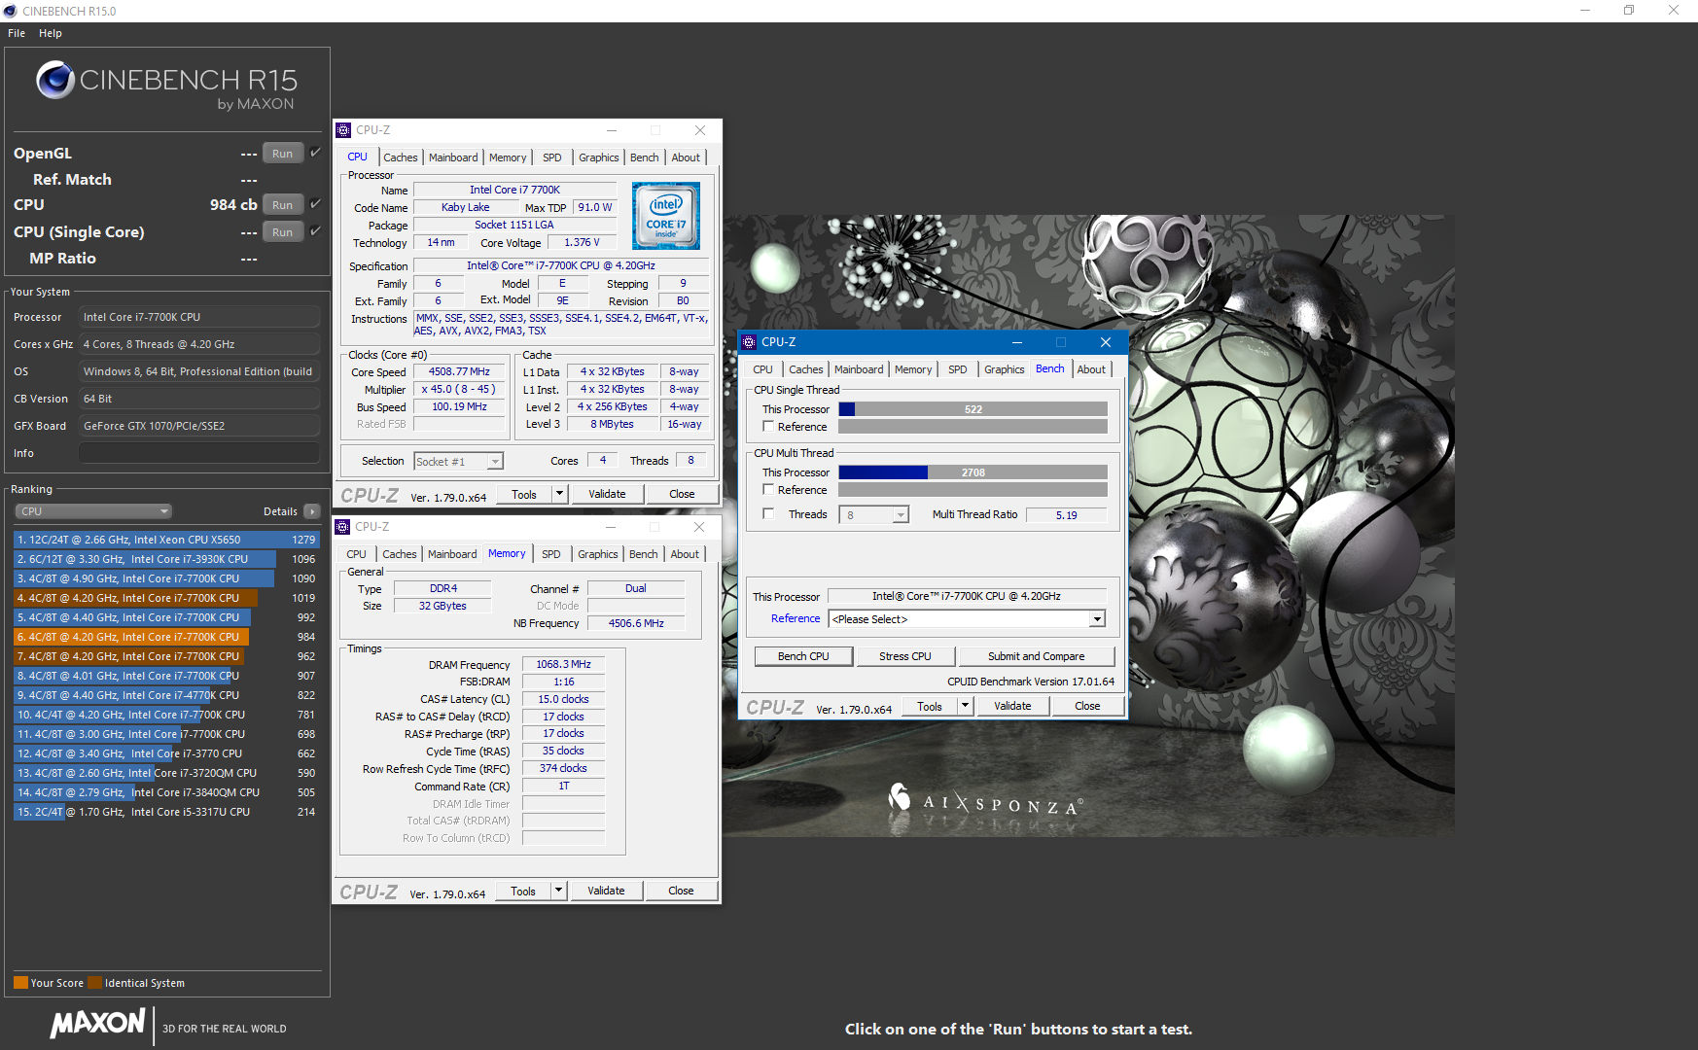Select ranking row 6 scoring 984

[166, 637]
